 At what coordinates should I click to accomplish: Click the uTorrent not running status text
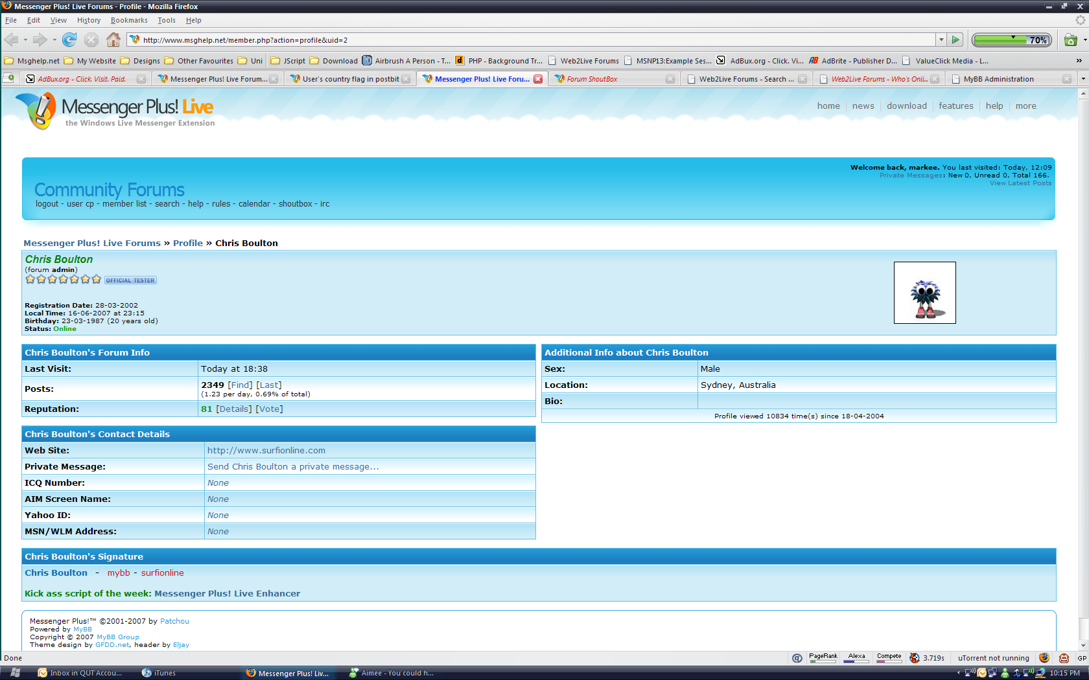994,658
